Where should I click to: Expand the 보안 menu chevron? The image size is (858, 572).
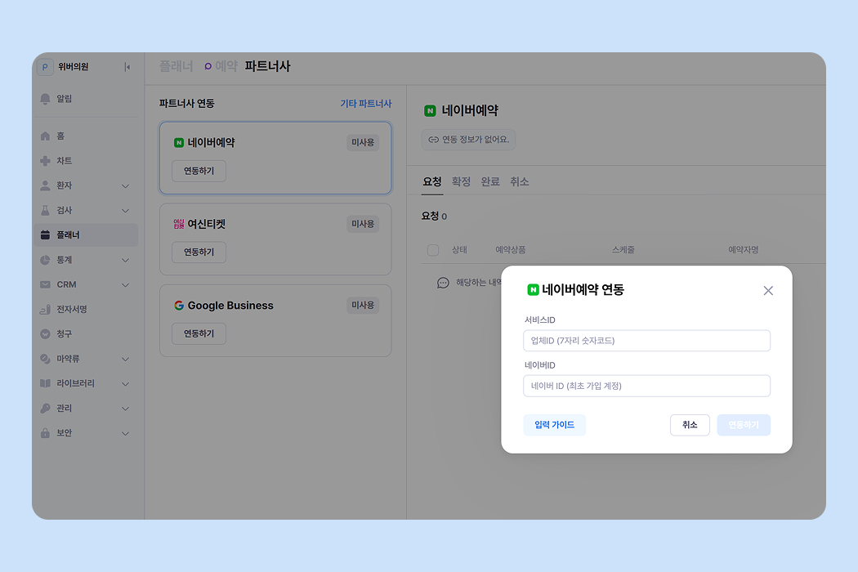(125, 434)
